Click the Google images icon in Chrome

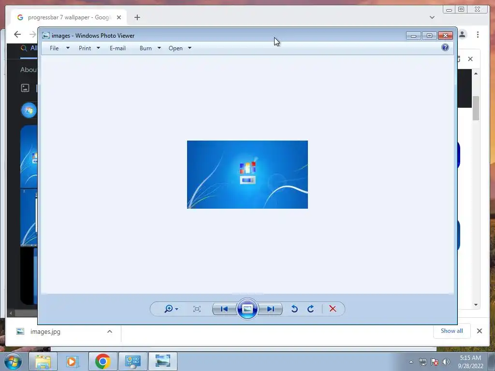[25, 88]
